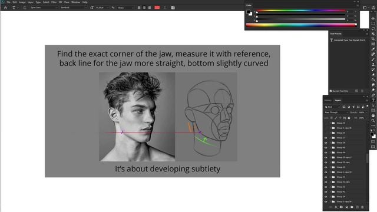Open the layer blend mode dropdown

[336, 112]
